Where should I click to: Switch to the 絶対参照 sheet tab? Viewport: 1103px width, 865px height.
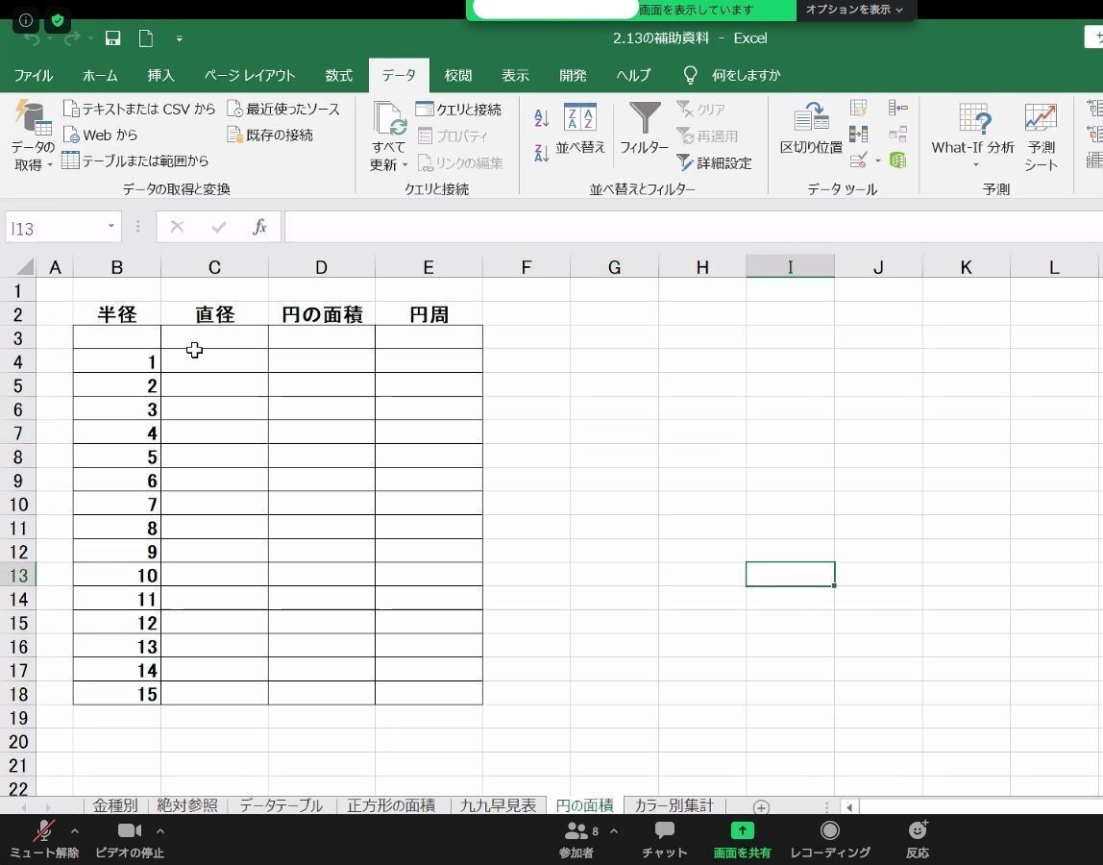187,805
